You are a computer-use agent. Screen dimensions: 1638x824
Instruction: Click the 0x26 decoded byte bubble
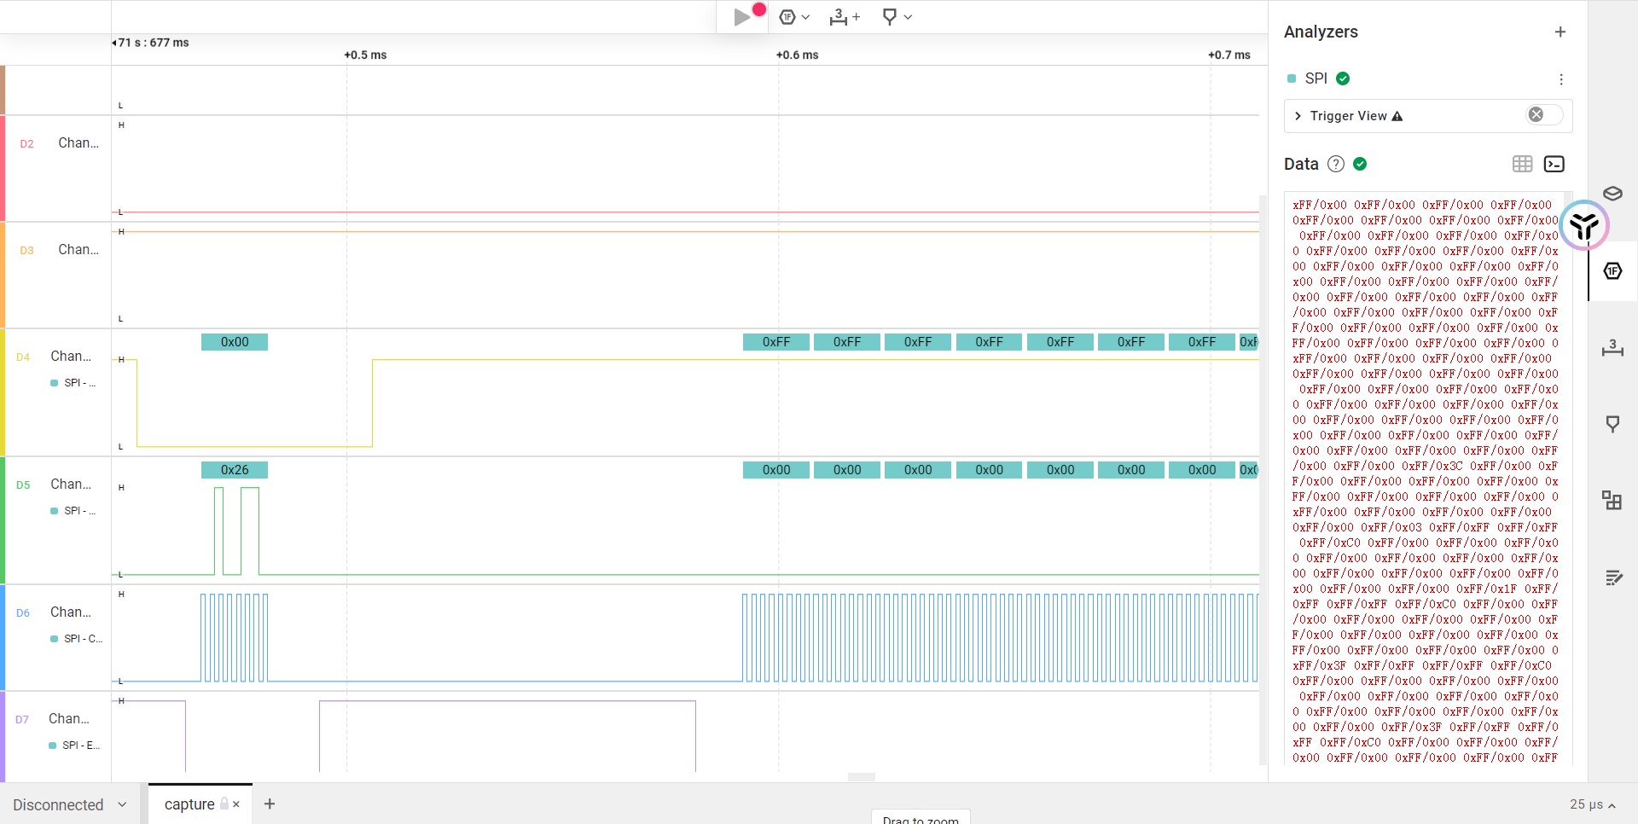(235, 470)
